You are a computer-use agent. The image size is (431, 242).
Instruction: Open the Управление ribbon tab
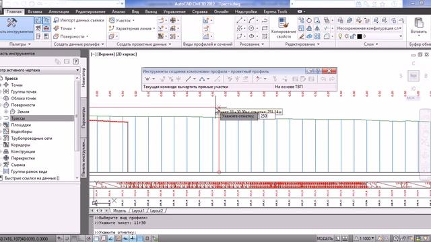click(174, 11)
